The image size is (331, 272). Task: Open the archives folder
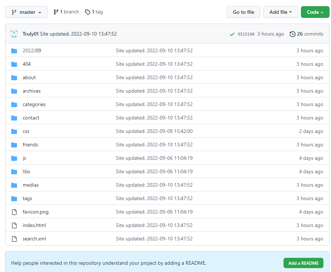(x=32, y=91)
